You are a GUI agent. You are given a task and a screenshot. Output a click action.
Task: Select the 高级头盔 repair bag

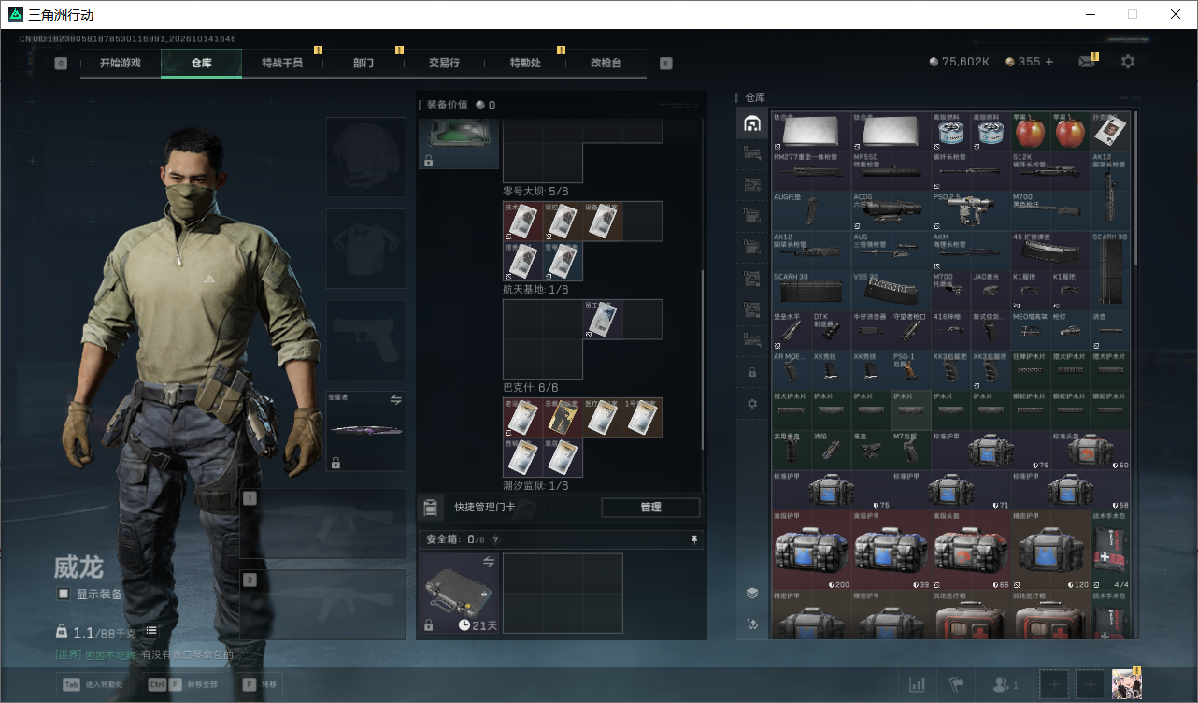971,551
